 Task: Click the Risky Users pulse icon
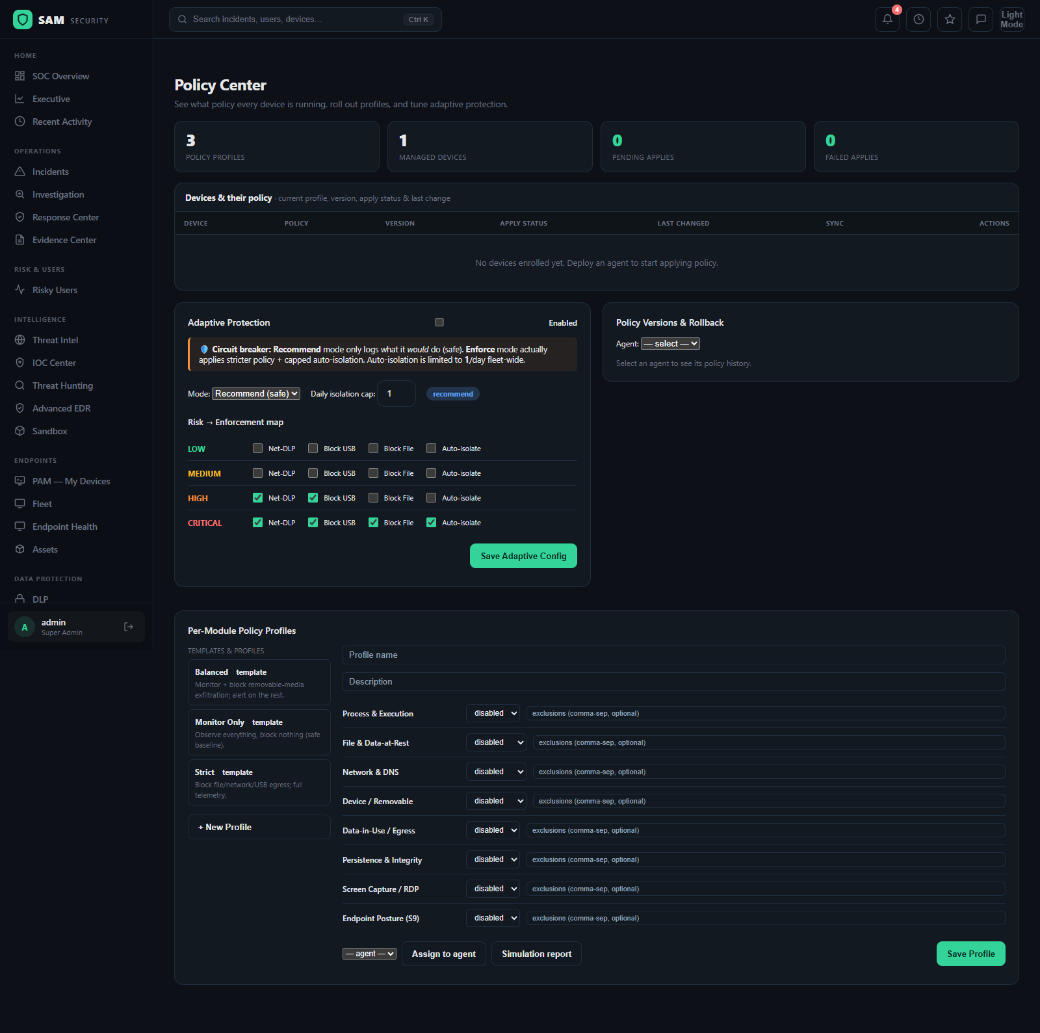tap(20, 290)
